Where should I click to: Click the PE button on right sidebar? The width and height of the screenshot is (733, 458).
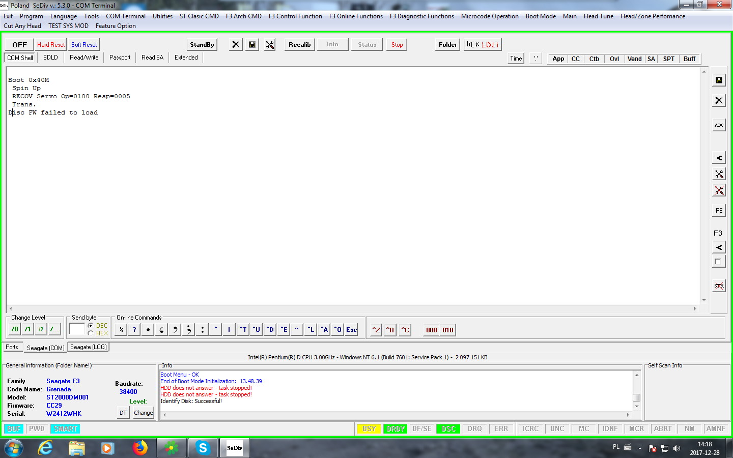[719, 210]
